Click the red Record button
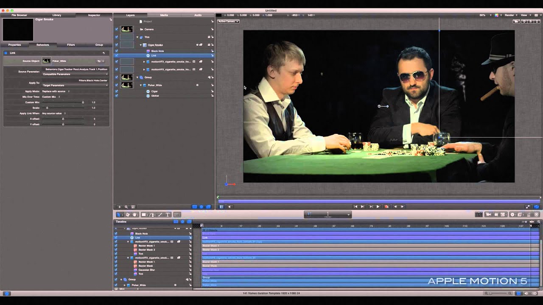This screenshot has height=305, width=543. tap(386, 207)
